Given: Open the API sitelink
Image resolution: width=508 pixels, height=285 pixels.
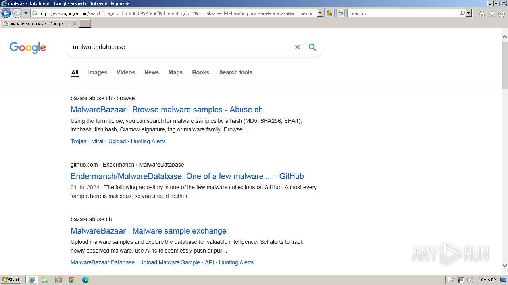Looking at the screenshot, I should 209,262.
